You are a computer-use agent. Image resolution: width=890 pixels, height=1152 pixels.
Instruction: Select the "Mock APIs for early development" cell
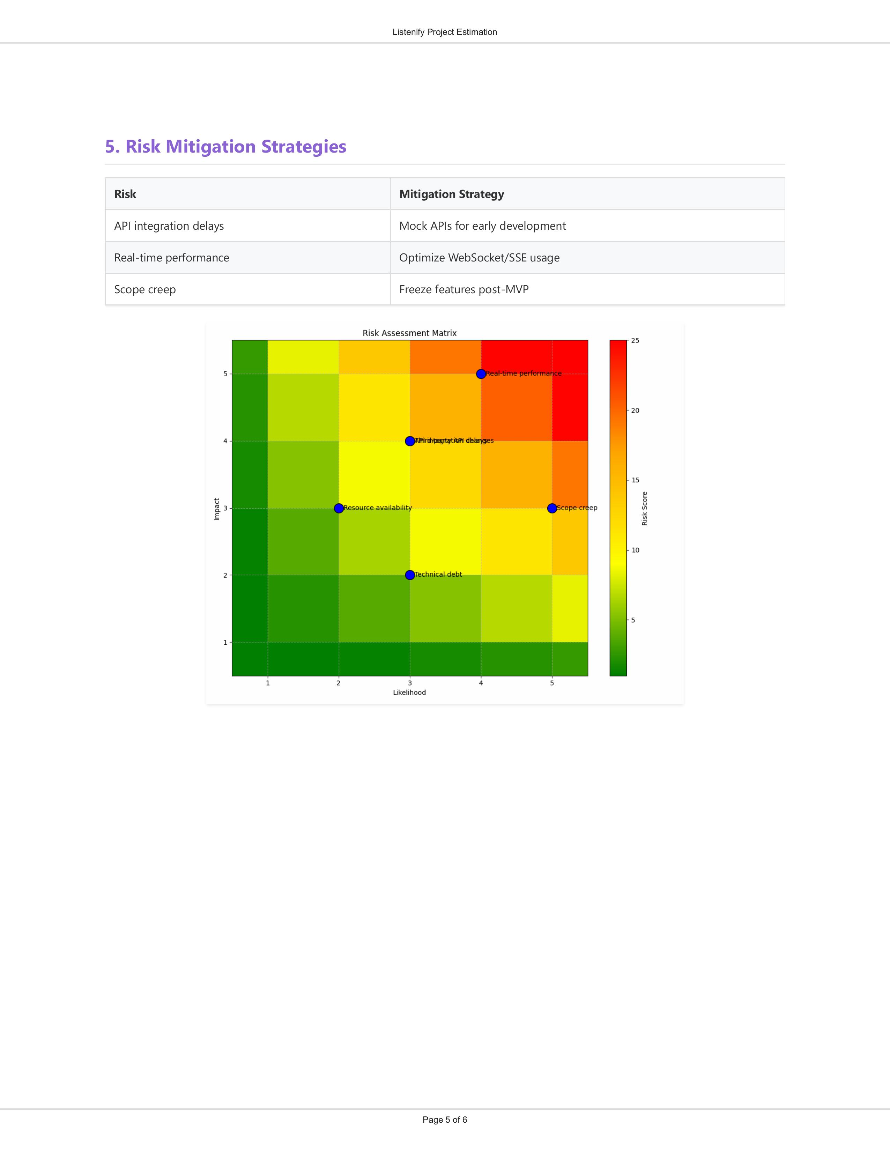587,226
